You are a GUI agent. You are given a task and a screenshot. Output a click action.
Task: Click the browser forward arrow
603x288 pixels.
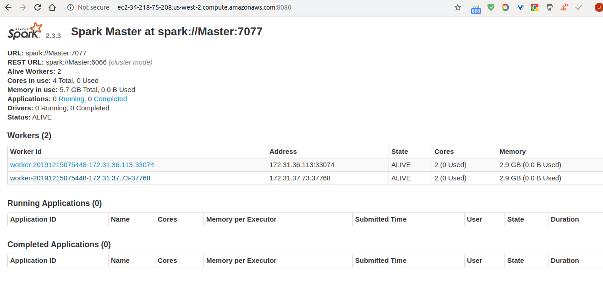[x=23, y=7]
